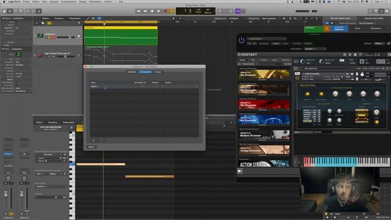Open the Apple menu
The image size is (391, 220).
[x=4, y=1]
